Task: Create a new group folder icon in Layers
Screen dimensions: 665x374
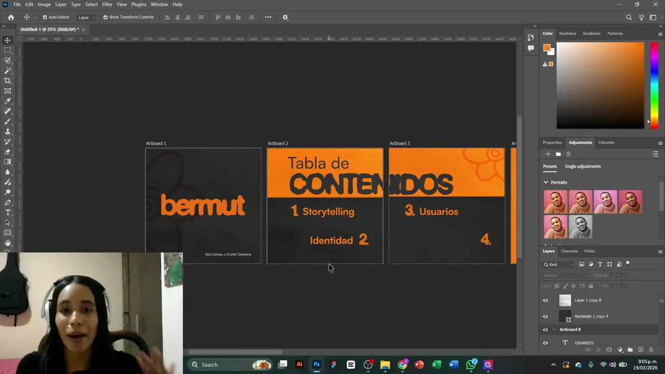Action: click(x=630, y=350)
